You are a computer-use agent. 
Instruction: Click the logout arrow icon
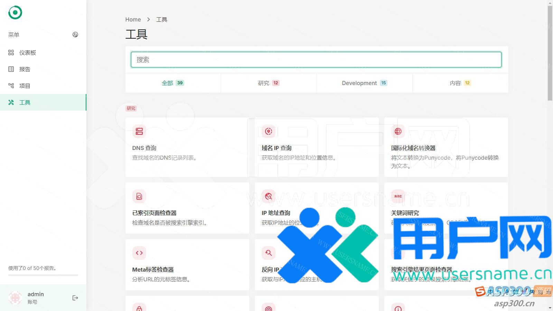tap(75, 298)
